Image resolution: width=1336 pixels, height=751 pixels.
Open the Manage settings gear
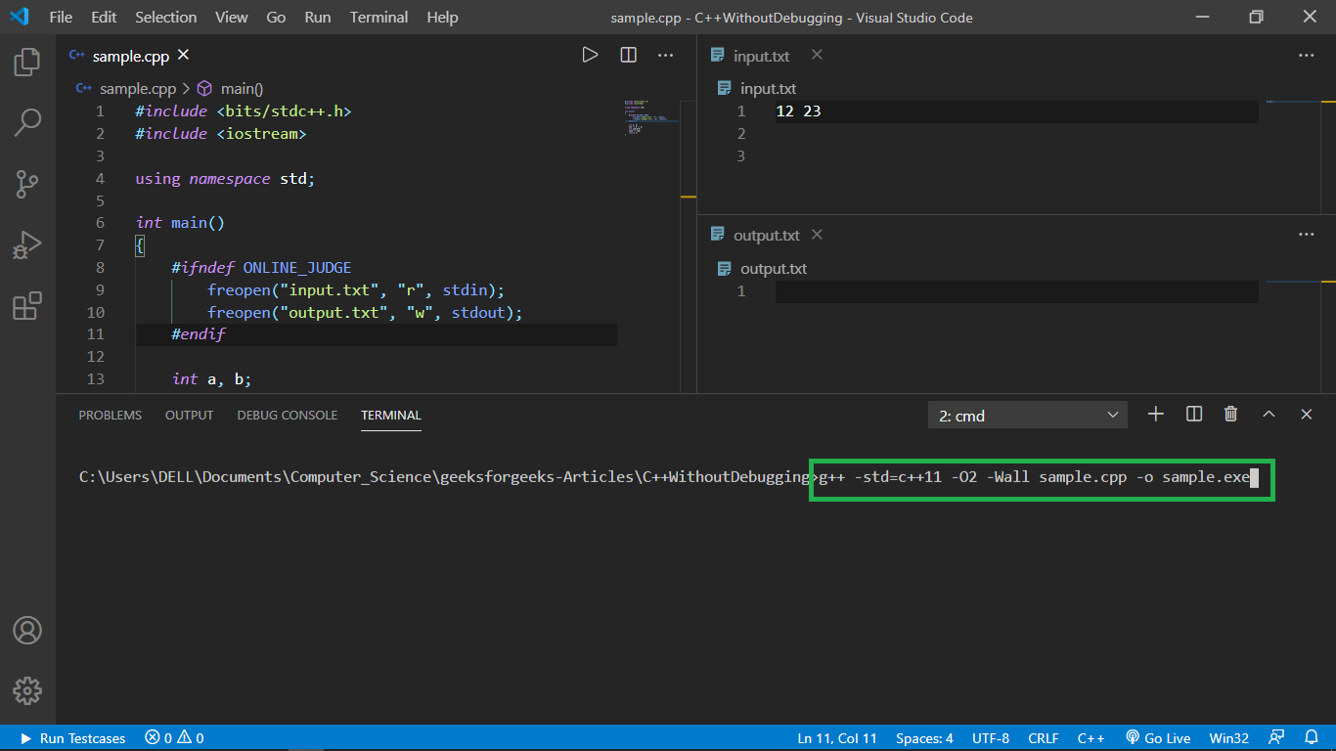[x=27, y=690]
